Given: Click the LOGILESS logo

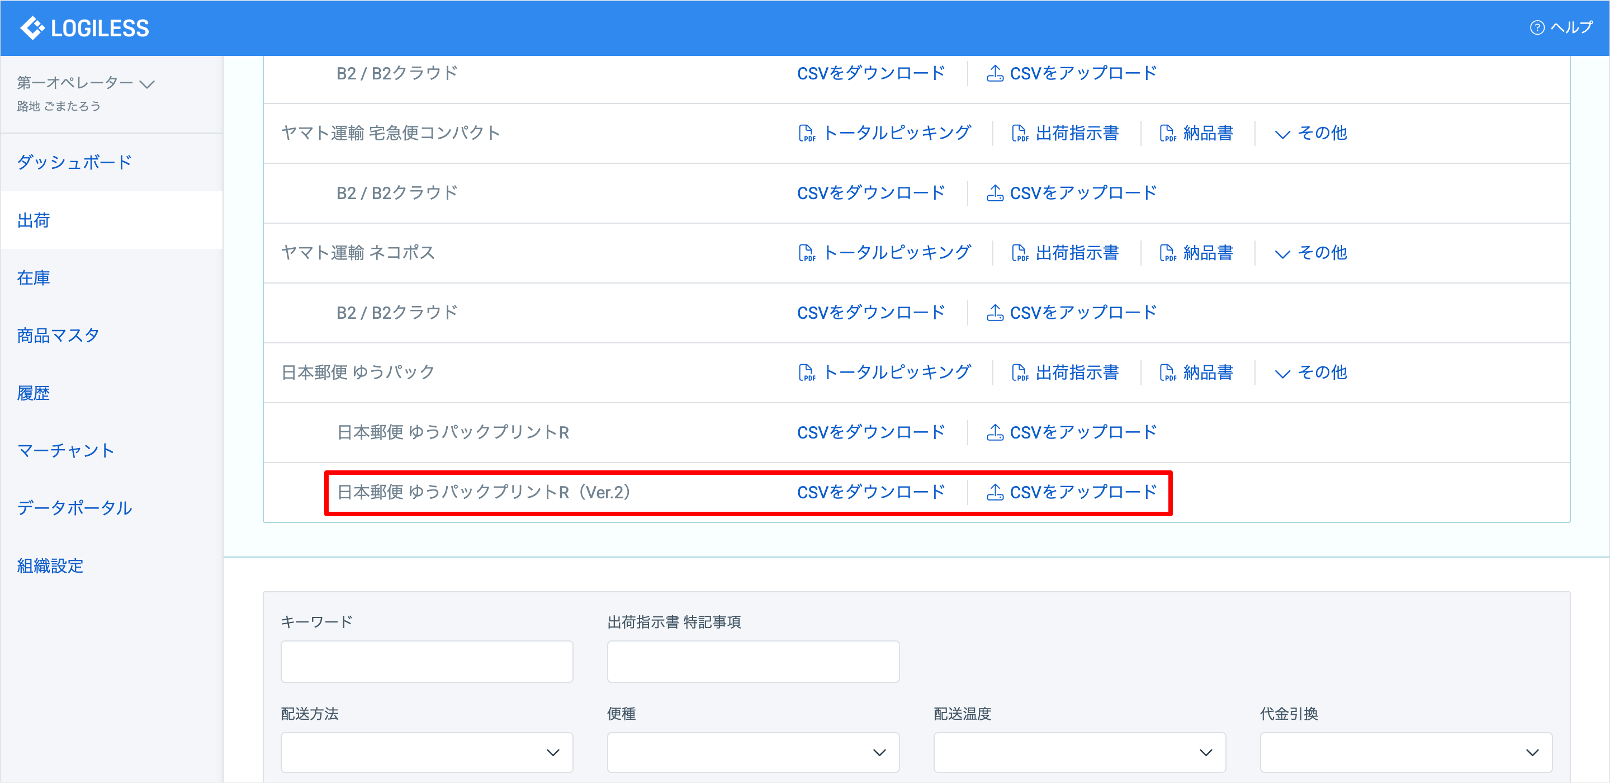Looking at the screenshot, I should pos(84,28).
